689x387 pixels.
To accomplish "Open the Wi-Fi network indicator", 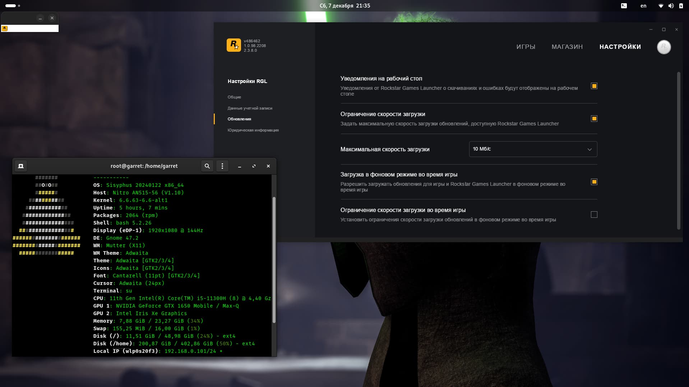I will tap(661, 6).
